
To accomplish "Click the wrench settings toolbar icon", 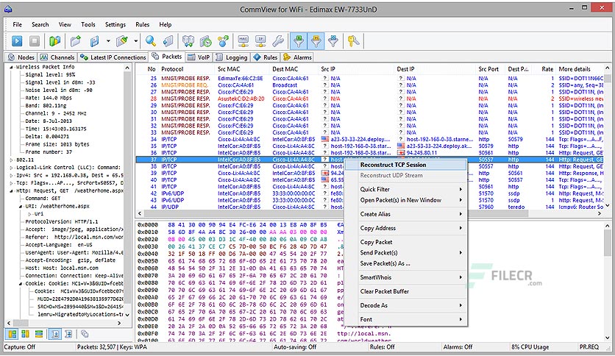I will [278, 40].
